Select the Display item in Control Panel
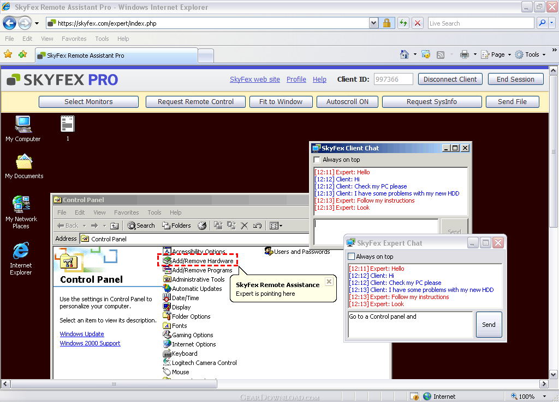 (177, 307)
